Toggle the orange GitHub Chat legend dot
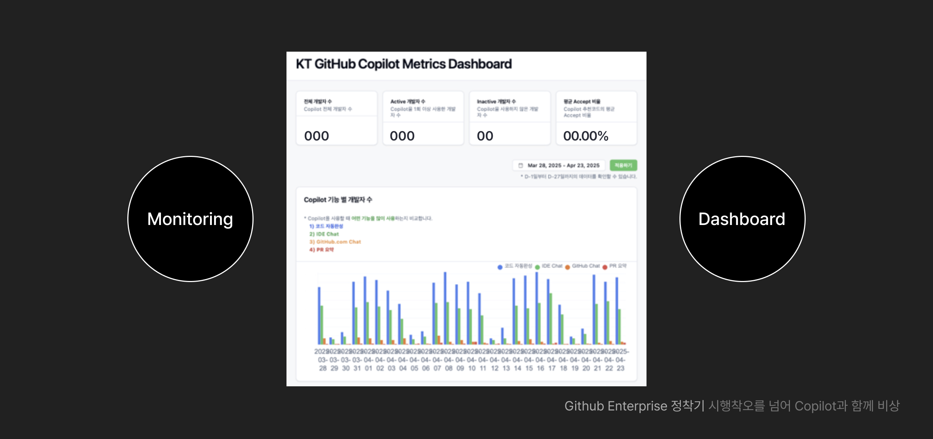The height and width of the screenshot is (439, 933). click(567, 267)
